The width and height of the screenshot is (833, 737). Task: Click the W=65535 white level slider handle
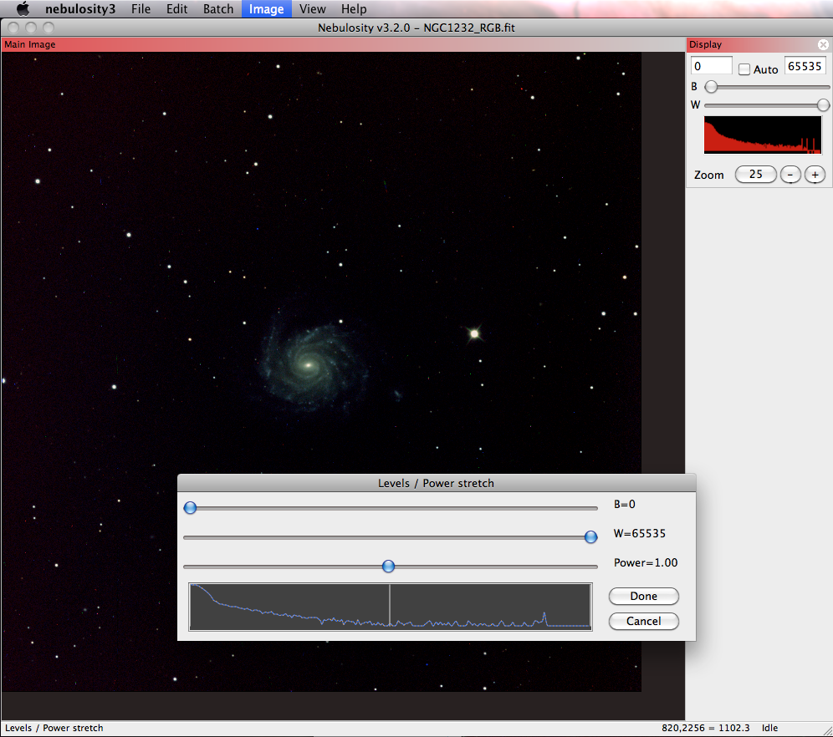click(590, 537)
